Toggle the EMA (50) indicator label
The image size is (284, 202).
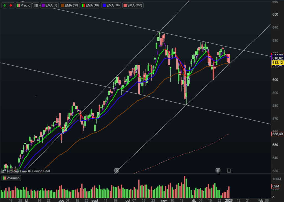70,5
